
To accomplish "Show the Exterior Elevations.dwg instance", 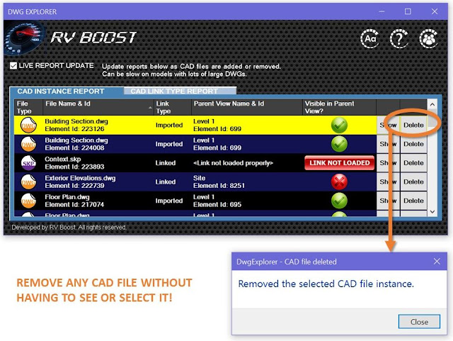I will click(x=388, y=181).
